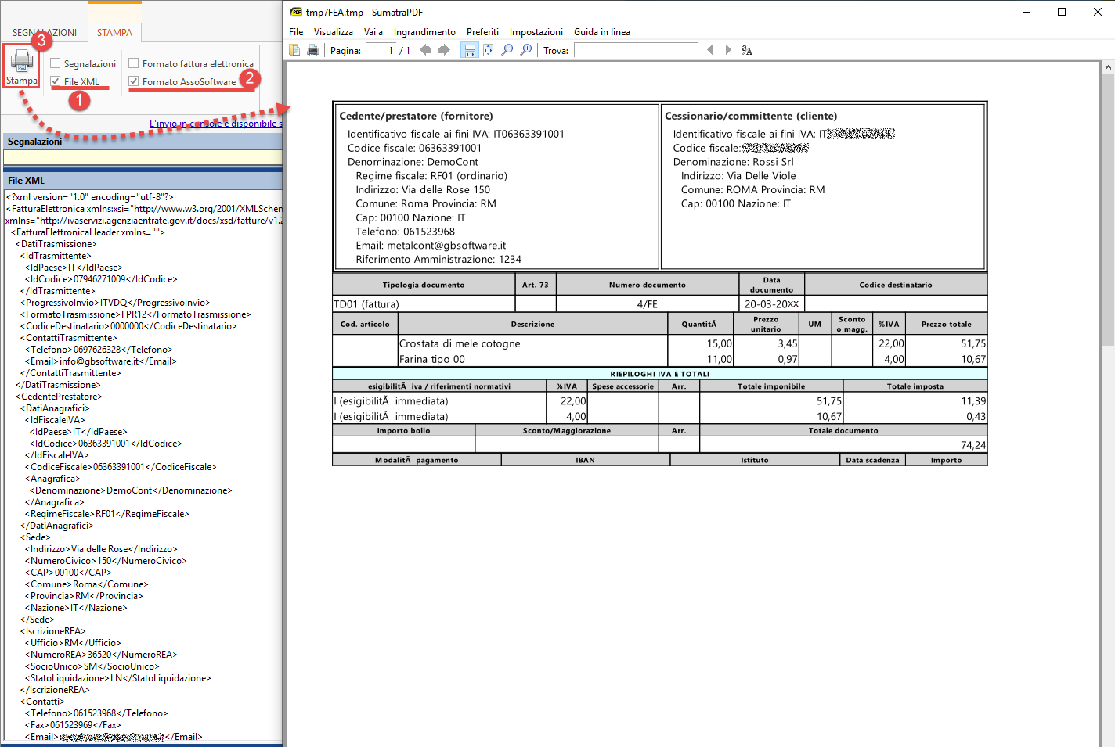
Task: Zoom out with magnifier minus
Action: click(507, 50)
